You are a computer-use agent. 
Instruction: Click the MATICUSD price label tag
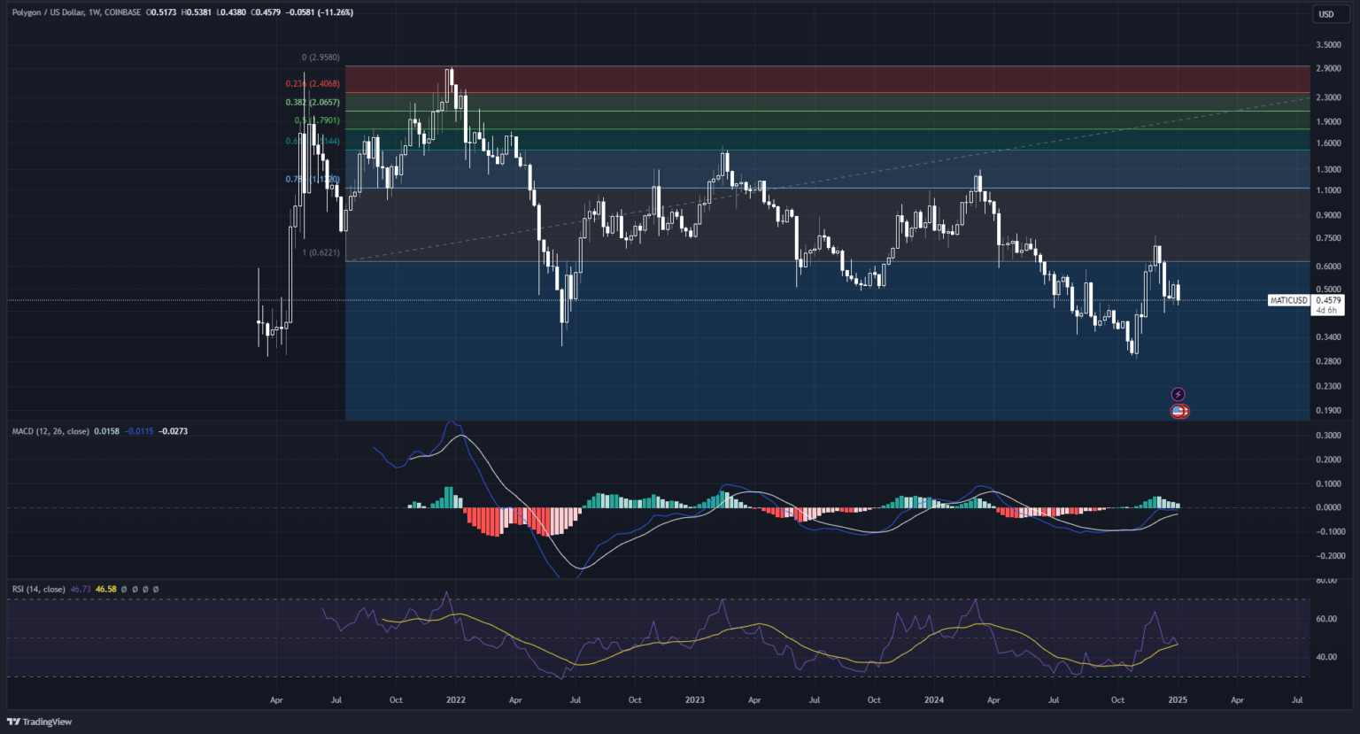[1288, 300]
